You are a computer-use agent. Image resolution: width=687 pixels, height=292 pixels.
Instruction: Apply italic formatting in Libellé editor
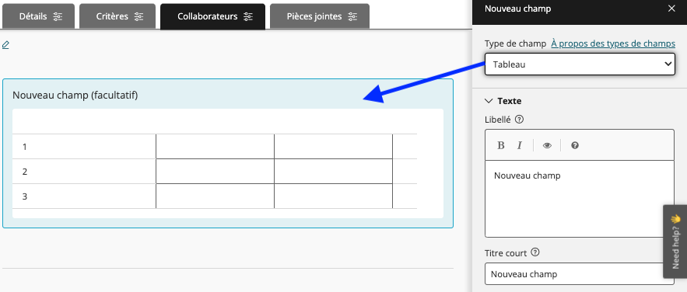pos(520,145)
